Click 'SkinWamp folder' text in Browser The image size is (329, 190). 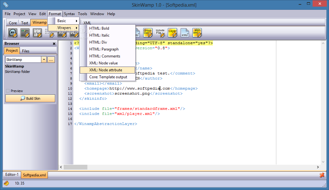[x=17, y=72]
